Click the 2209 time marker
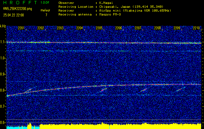Image resolution: width=204 pixels, height=129 pixels. [x=177, y=28]
